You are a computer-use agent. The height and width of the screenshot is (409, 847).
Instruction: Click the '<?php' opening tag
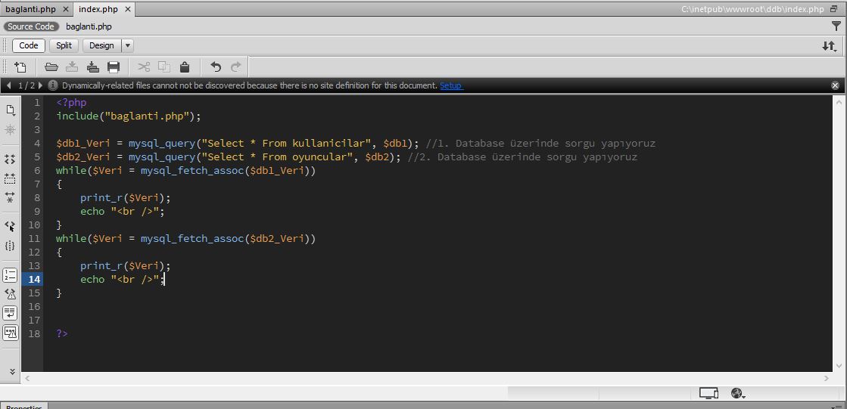pyautogui.click(x=71, y=103)
